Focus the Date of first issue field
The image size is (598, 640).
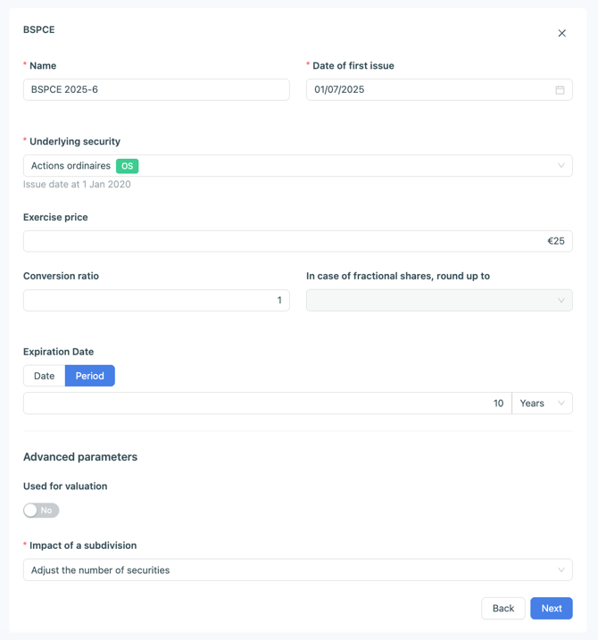pyautogui.click(x=428, y=90)
